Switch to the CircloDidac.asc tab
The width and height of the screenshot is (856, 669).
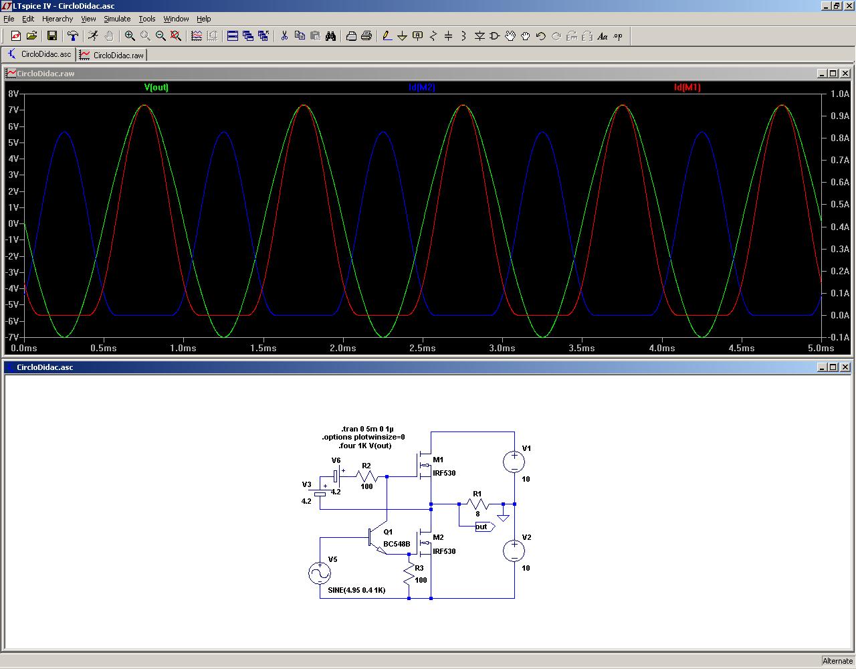point(39,54)
